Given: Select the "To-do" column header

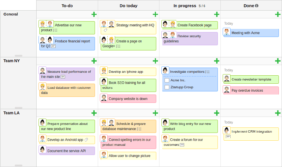Looking at the screenshot, I should coord(67,5).
